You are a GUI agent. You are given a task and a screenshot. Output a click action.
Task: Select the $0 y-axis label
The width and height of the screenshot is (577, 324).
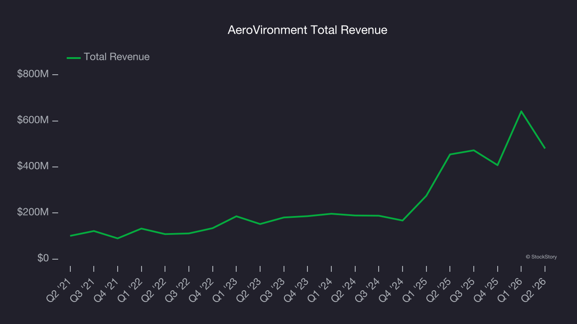[x=43, y=258]
